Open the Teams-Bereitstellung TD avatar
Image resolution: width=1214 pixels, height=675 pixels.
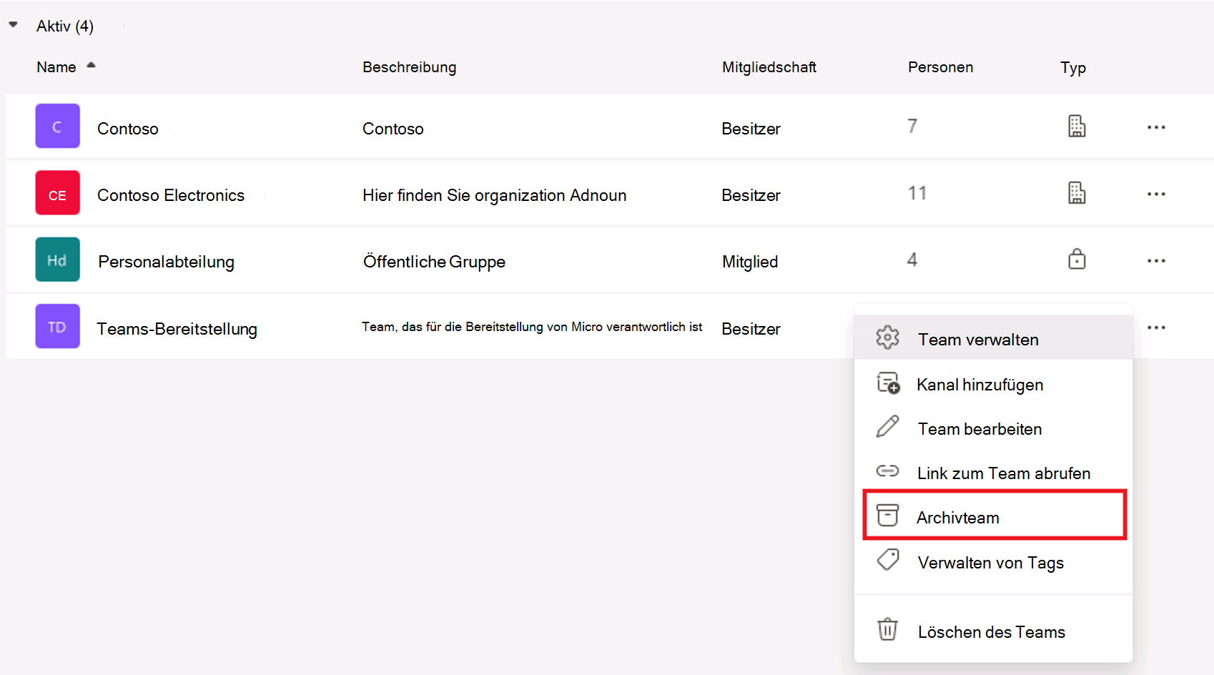(57, 326)
